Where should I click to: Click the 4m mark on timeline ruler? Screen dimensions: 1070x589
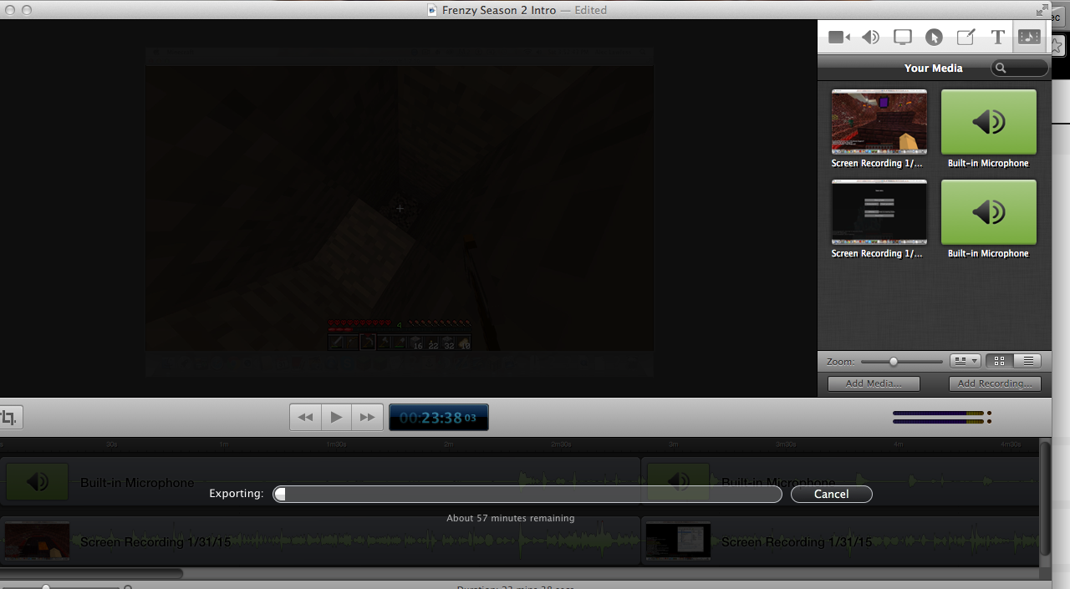[898, 444]
